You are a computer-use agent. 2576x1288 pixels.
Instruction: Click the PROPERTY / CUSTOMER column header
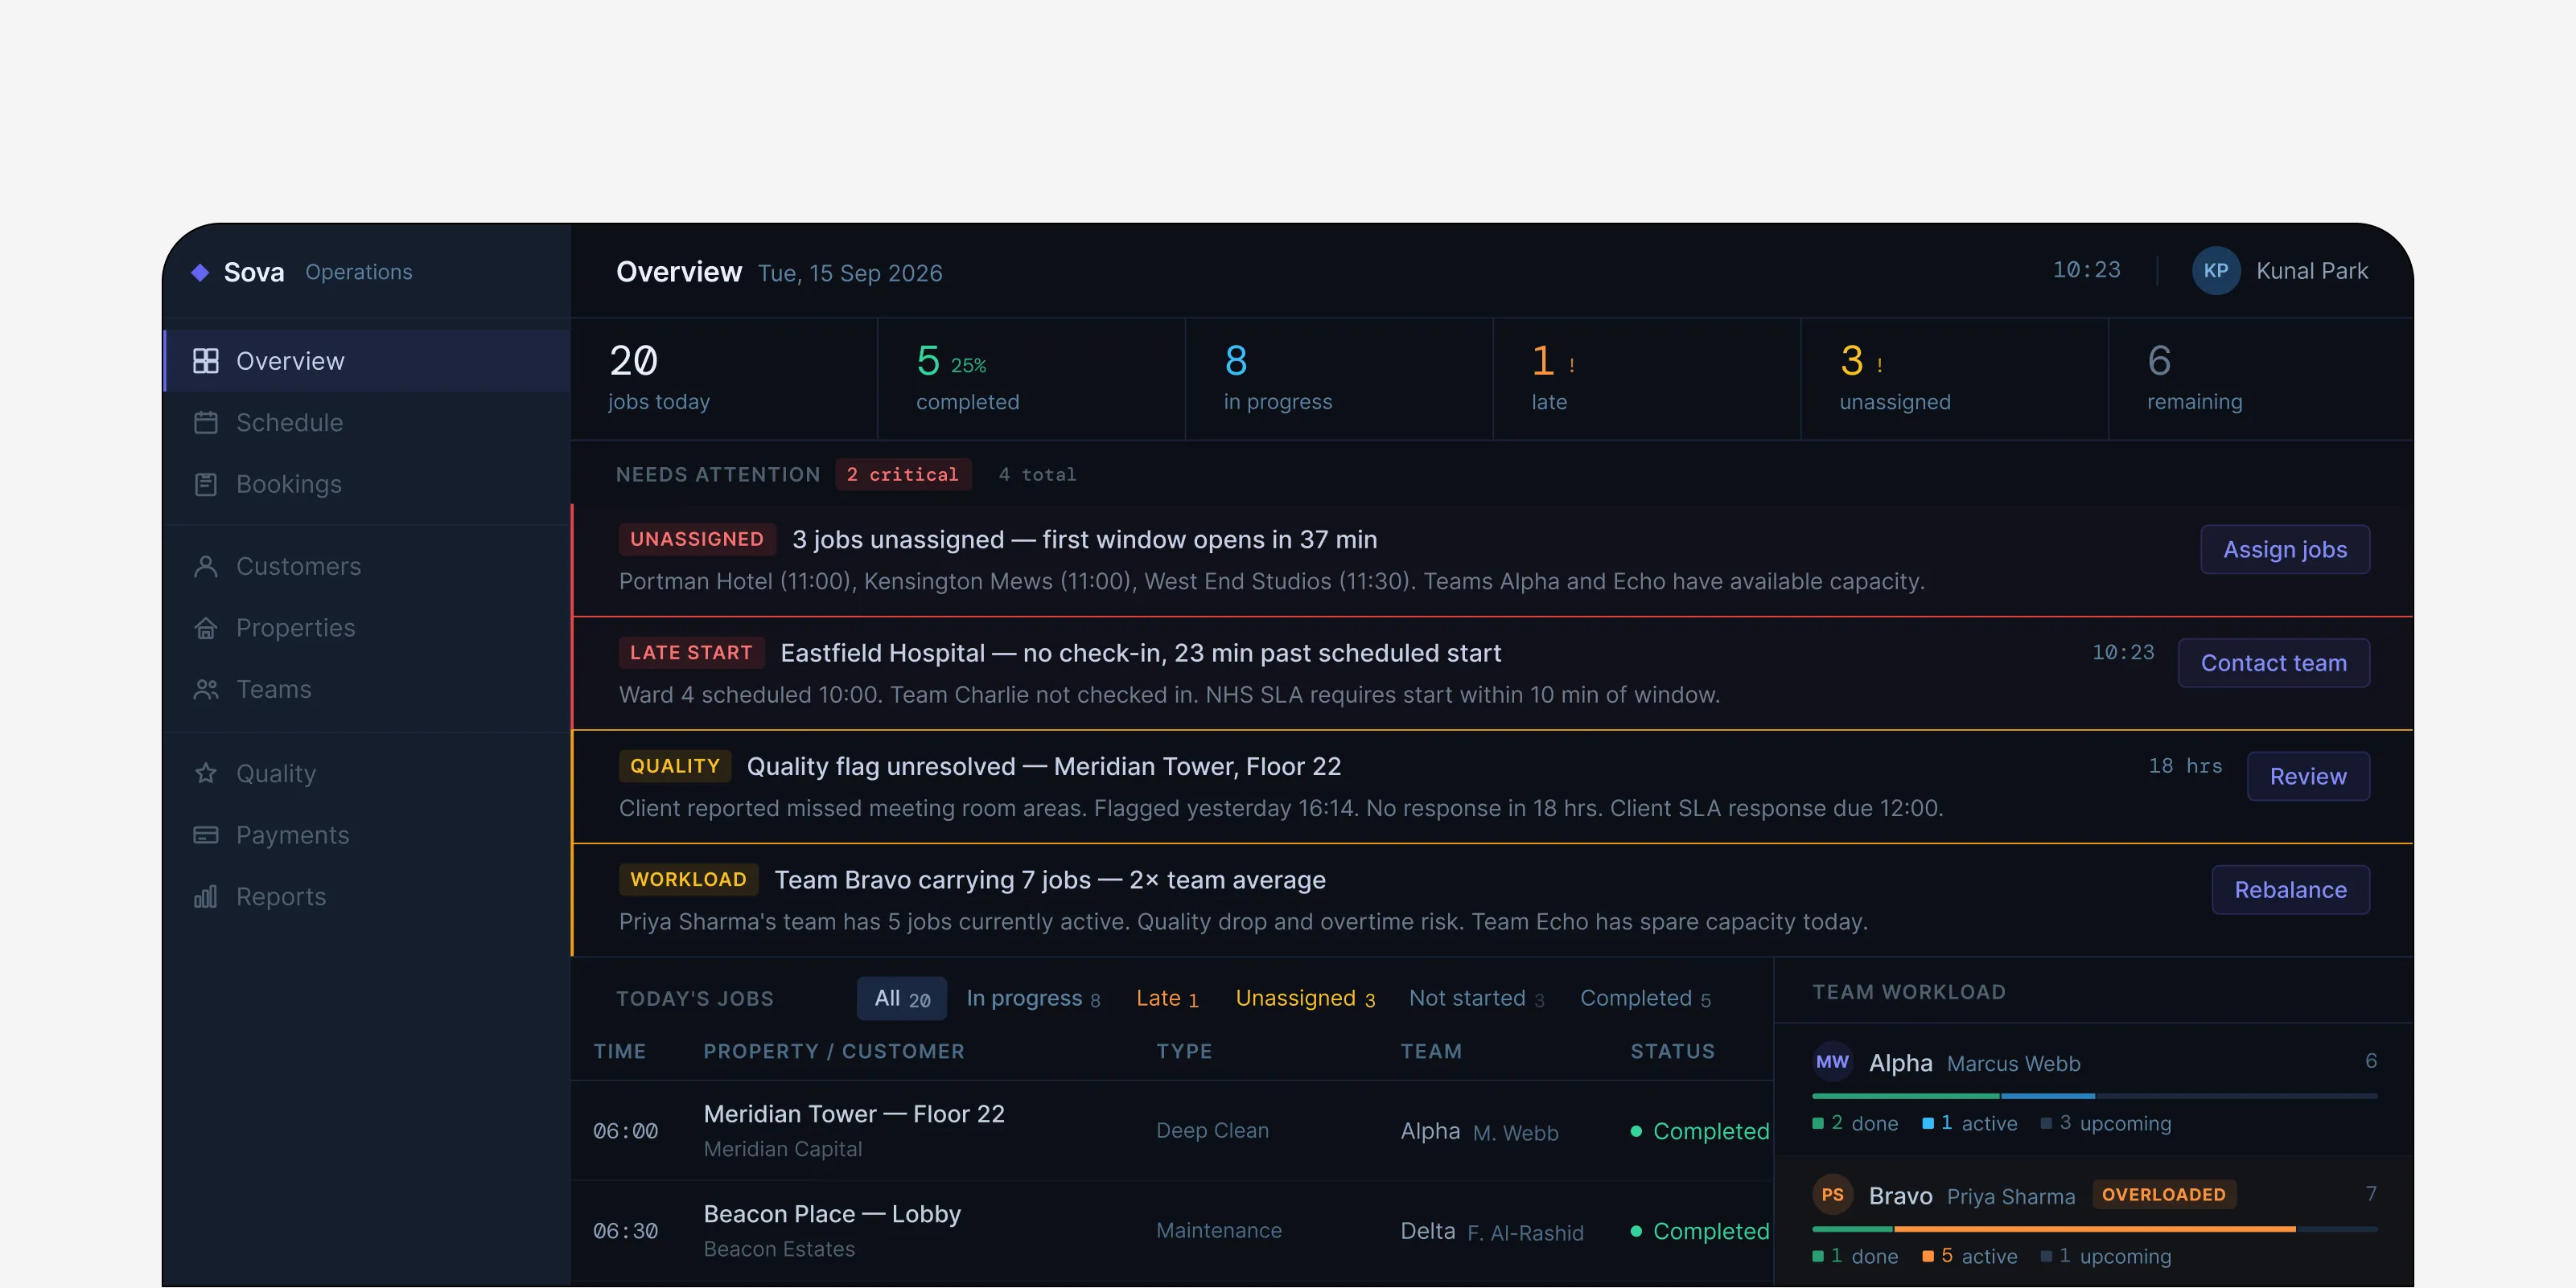click(x=833, y=1051)
